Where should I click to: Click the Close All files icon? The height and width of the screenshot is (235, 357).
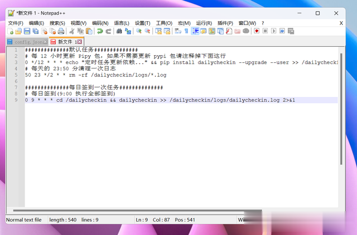click(x=52, y=31)
